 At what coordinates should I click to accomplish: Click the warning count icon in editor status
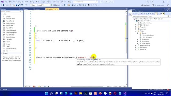tap(39, 86)
